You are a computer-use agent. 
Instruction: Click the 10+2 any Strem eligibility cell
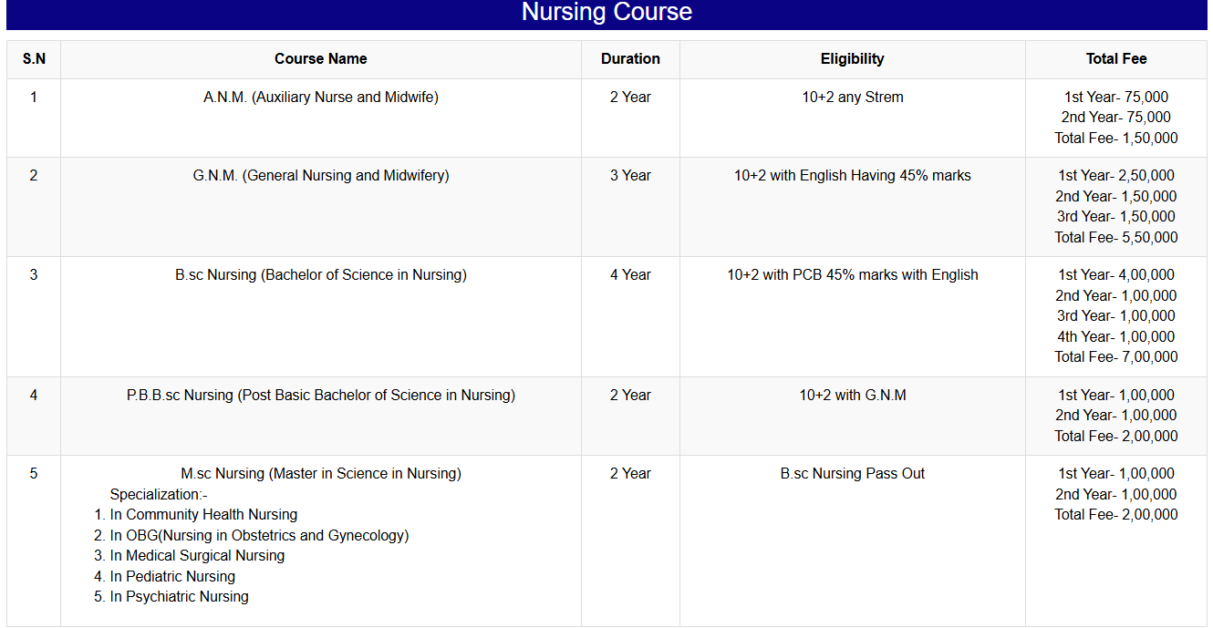852,98
